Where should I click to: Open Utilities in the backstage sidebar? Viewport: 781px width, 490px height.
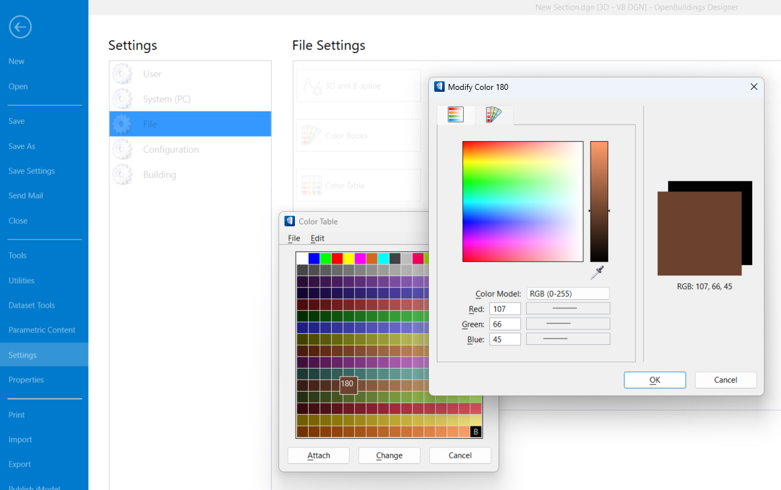pos(22,281)
